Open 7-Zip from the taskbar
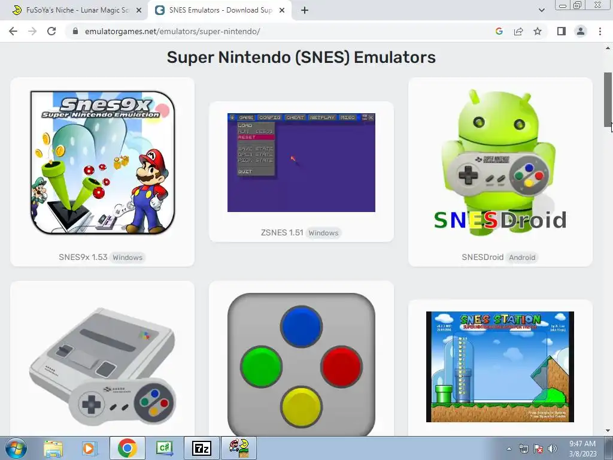 click(x=201, y=448)
